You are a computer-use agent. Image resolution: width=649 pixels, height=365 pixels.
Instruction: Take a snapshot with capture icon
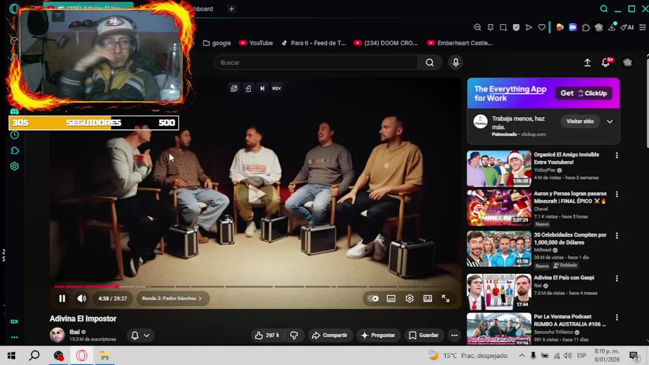click(503, 27)
